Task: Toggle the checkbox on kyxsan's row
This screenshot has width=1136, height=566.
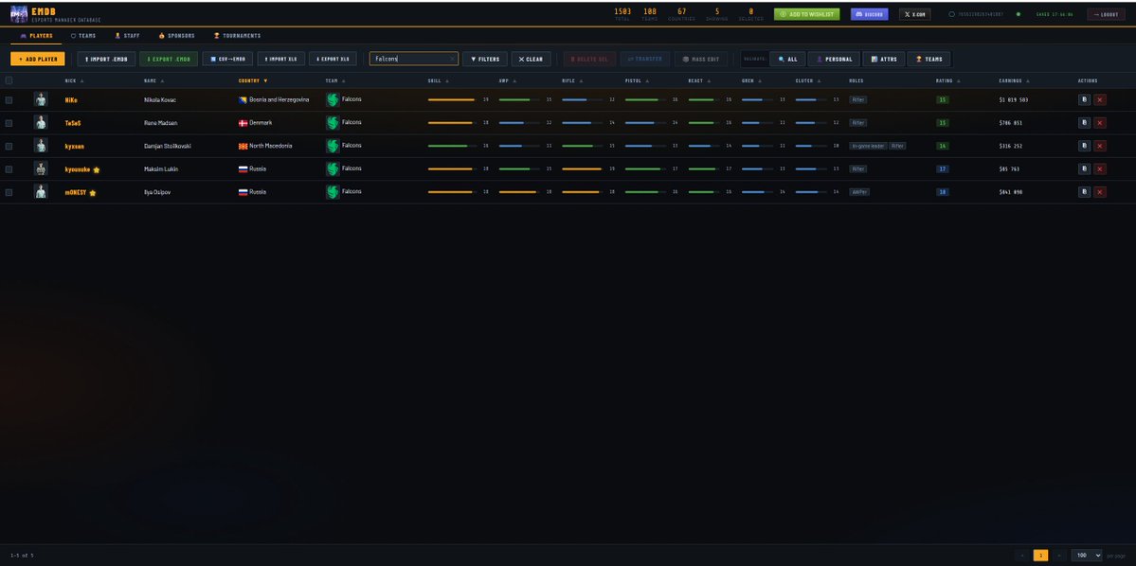Action: click(9, 145)
